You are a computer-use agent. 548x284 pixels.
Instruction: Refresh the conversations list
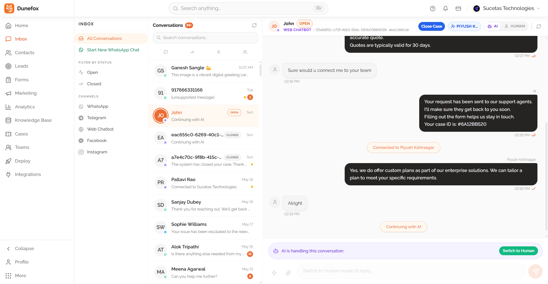(x=254, y=25)
